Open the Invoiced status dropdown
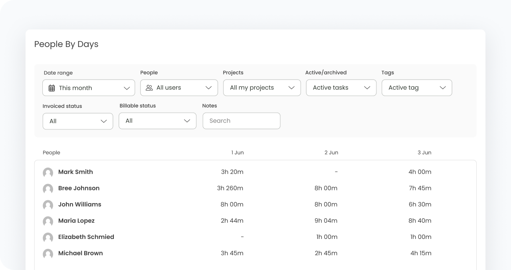Viewport: 511px width, 270px height. (x=78, y=121)
